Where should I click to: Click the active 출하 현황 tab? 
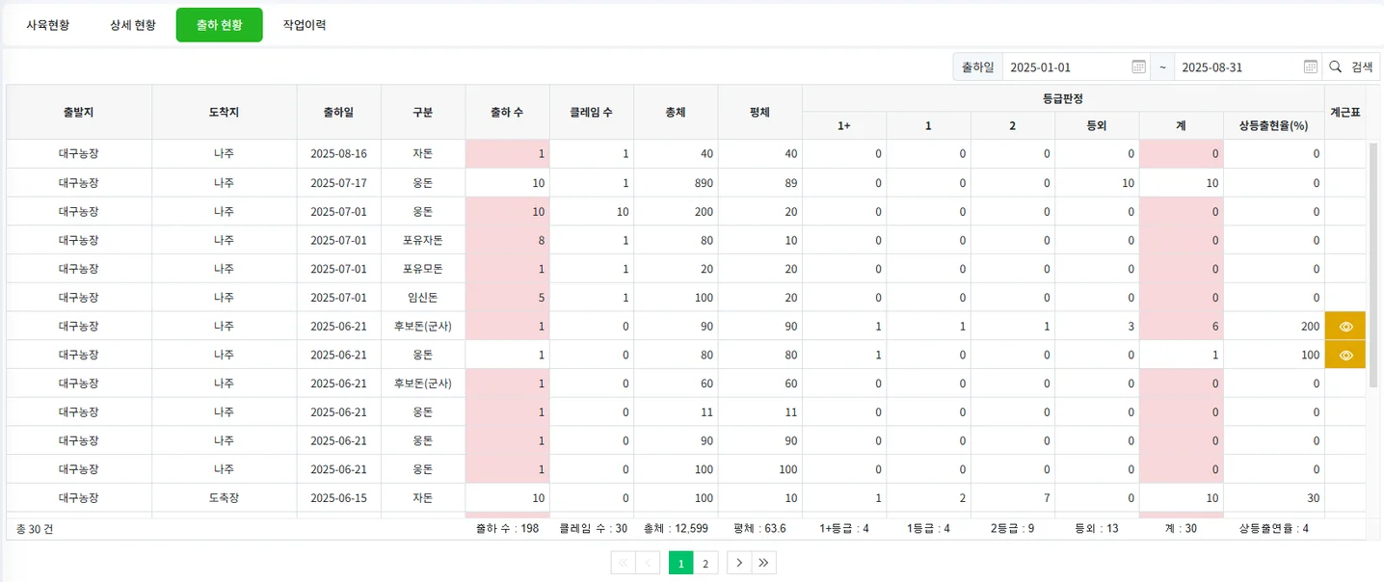pos(219,25)
